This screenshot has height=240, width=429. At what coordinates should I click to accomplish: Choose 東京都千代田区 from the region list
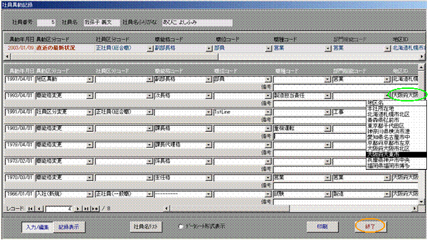396,126
